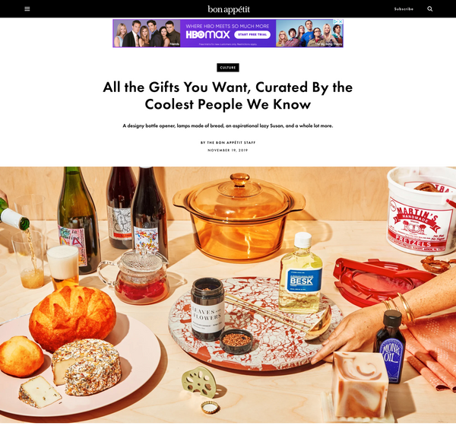
Task: Click the HBO Max logo in the ad
Action: 207,35
